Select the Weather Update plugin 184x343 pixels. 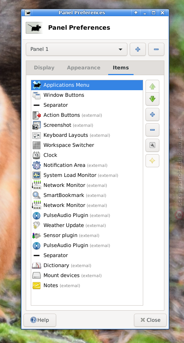[87, 225]
